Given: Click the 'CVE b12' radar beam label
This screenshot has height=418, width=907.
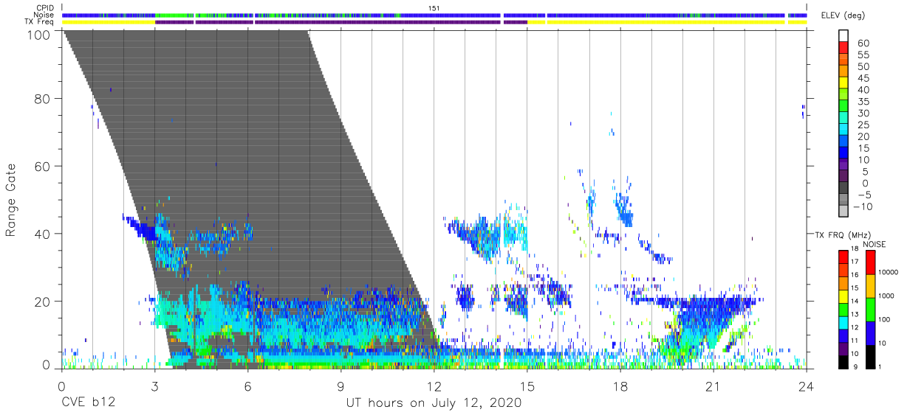Looking at the screenshot, I should pyautogui.click(x=87, y=403).
